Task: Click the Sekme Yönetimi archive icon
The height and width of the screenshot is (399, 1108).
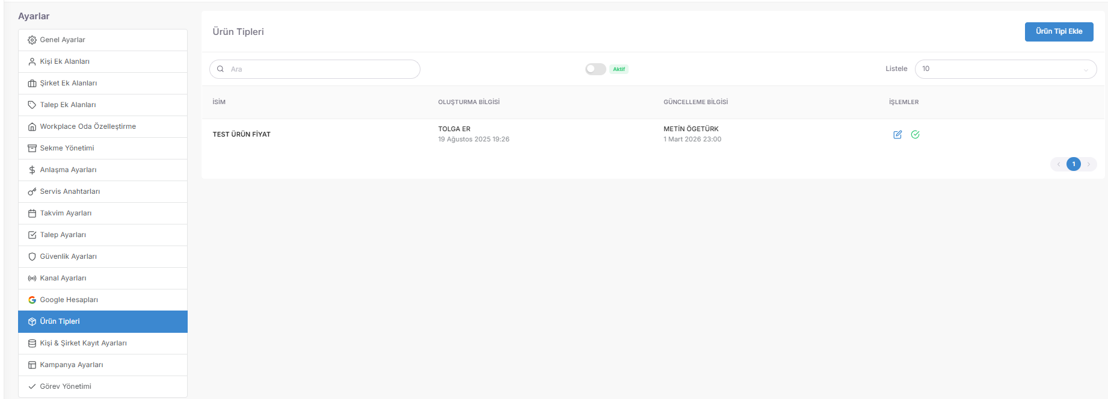Action: [x=32, y=148]
